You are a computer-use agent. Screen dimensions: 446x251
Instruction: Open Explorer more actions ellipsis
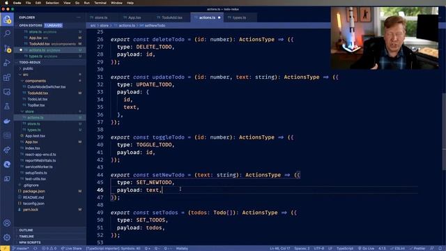tap(79, 17)
